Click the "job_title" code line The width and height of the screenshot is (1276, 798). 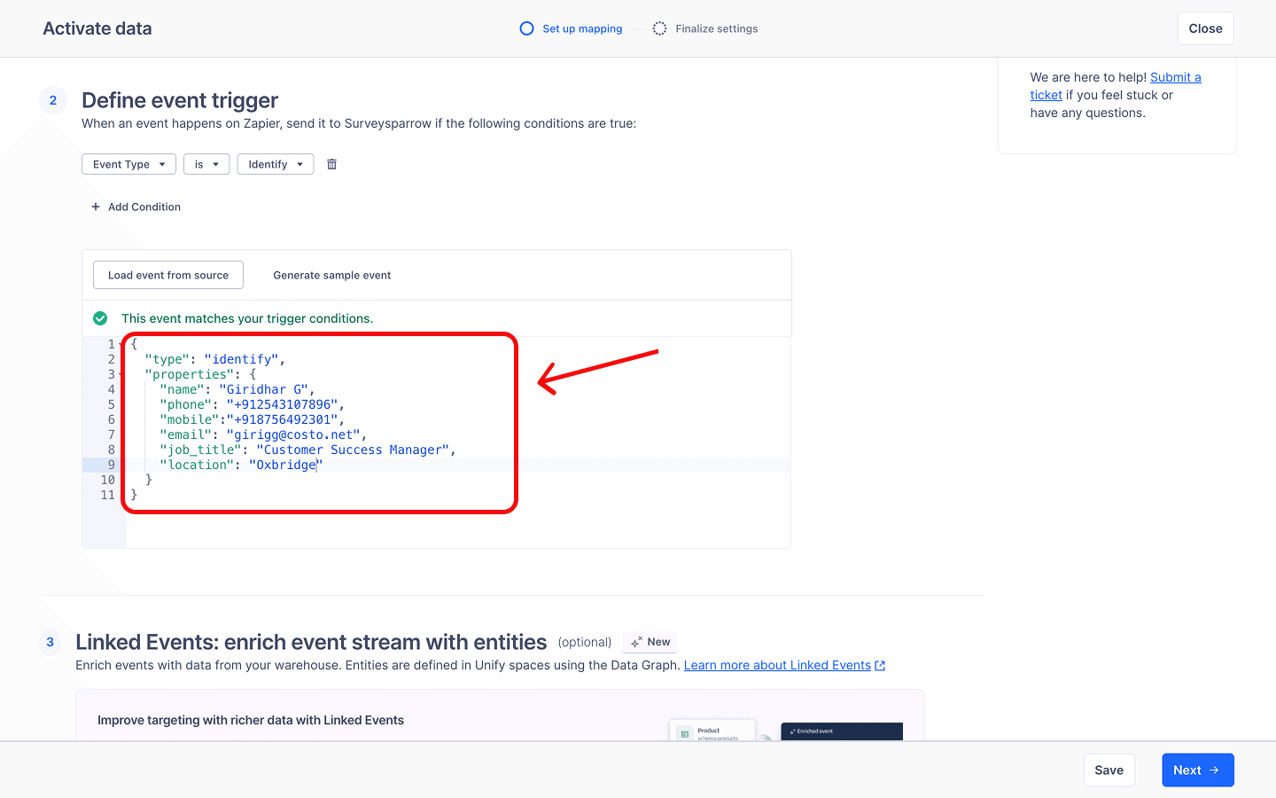coord(307,450)
